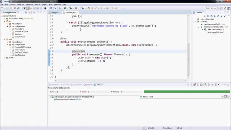Click the green Run button in toolbar
The image size is (231, 130).
[x=65, y=8]
